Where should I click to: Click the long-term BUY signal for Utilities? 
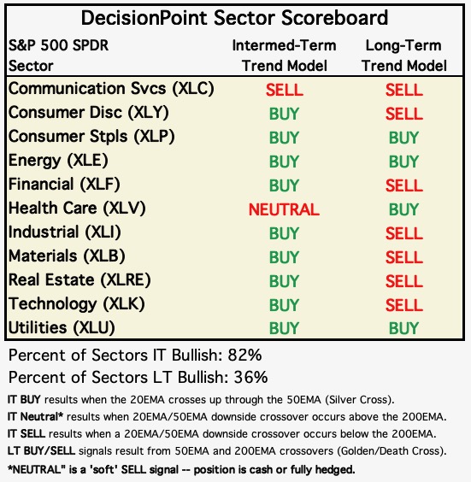pos(403,329)
